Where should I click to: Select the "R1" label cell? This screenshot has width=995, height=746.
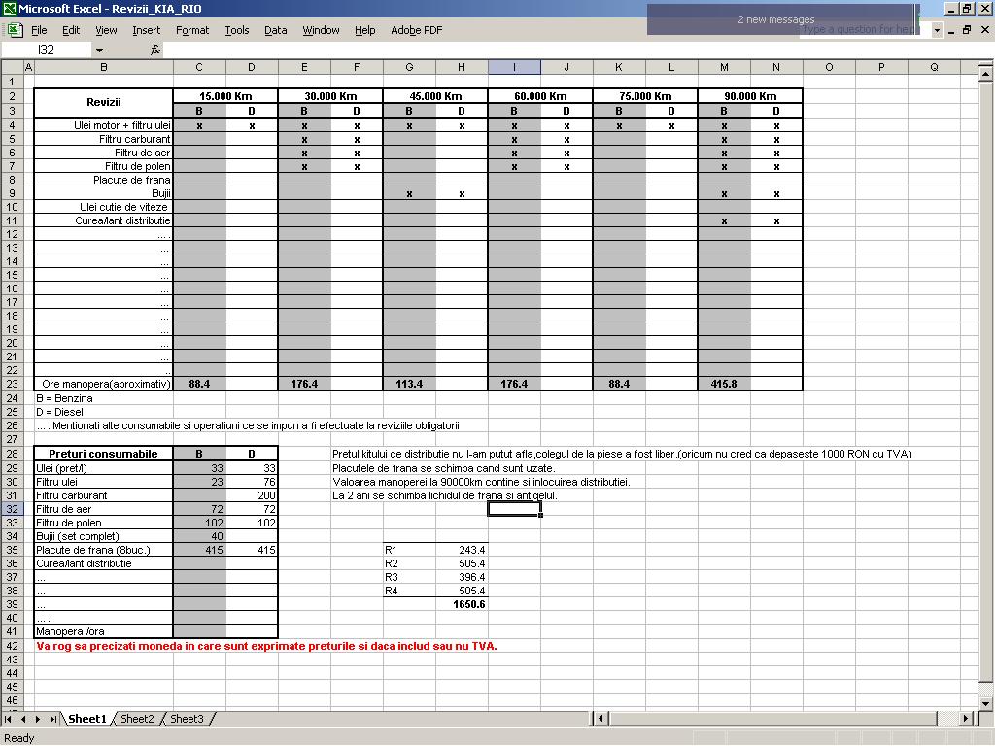pyautogui.click(x=409, y=550)
